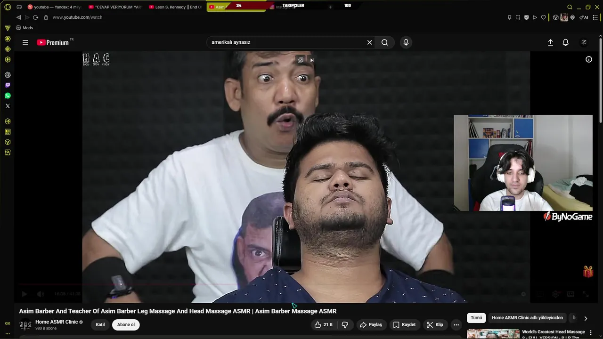The height and width of the screenshot is (339, 603).
Task: Play the video with play button
Action: pos(24,294)
